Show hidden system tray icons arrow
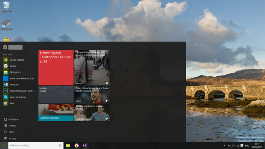This screenshot has height=149, width=265. point(224,146)
